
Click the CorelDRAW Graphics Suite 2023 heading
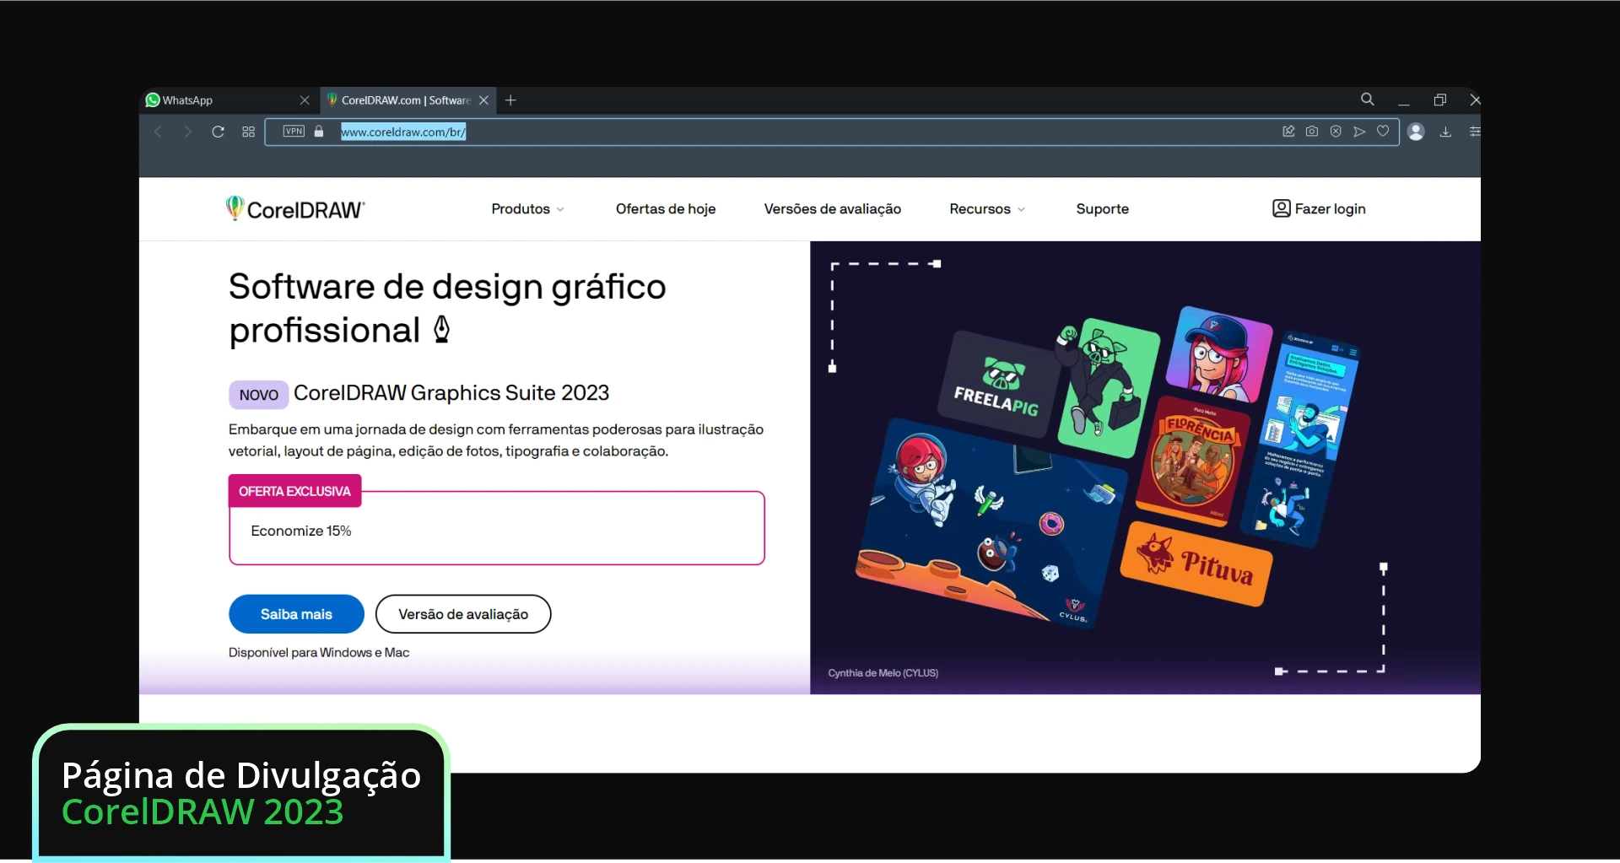(451, 393)
